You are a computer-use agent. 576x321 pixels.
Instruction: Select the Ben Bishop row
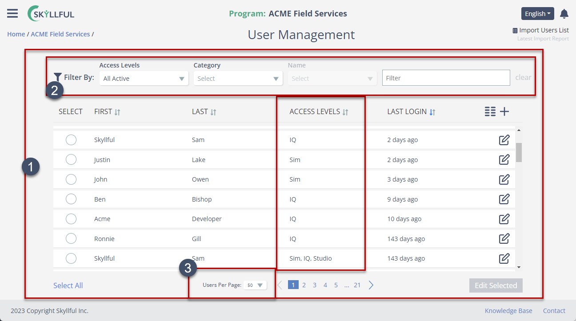71,199
